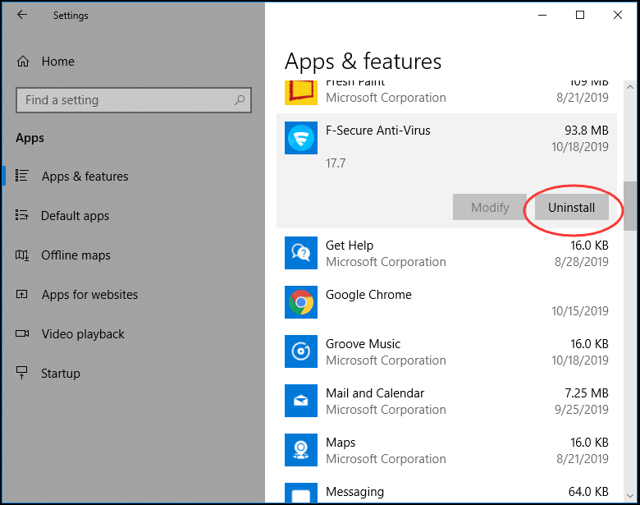Click the 8/28/2019 install date
The height and width of the screenshot is (505, 640).
pyautogui.click(x=581, y=261)
